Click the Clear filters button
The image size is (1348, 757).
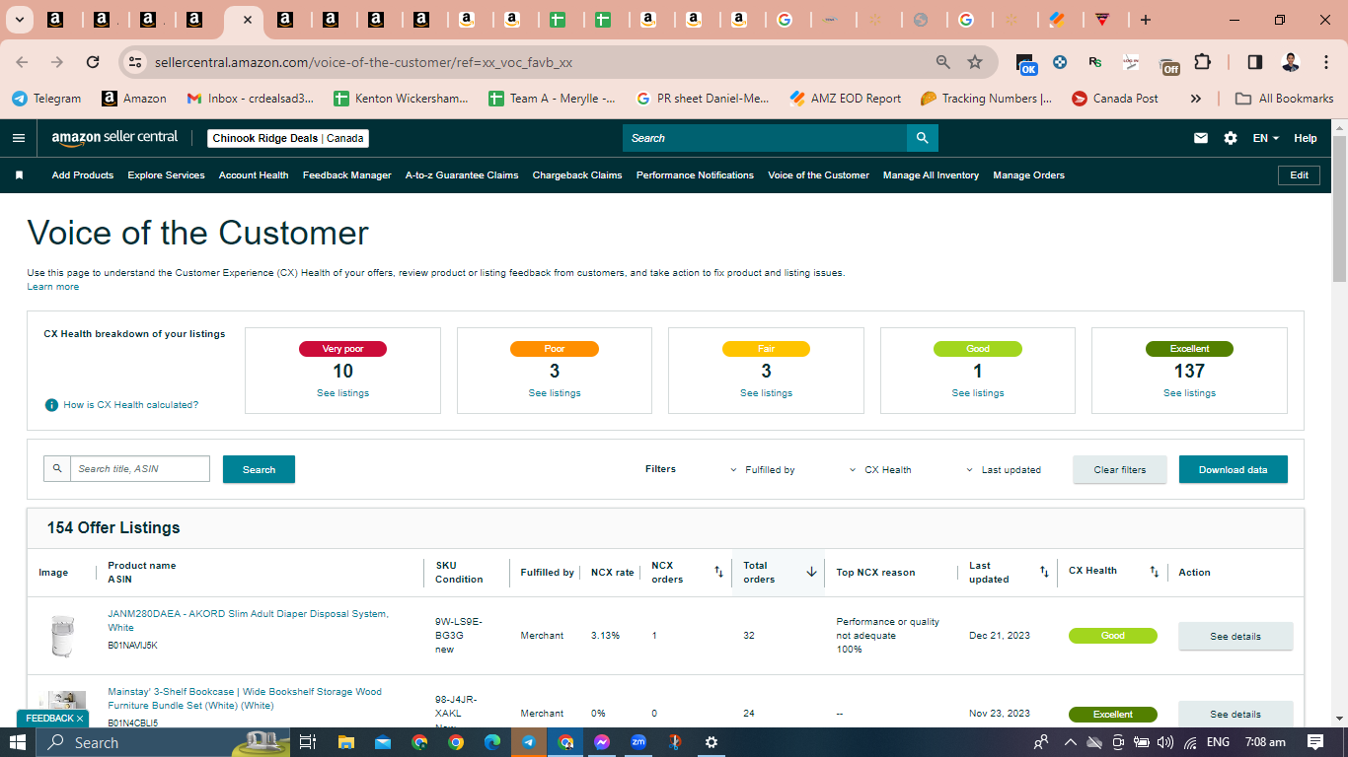(x=1120, y=469)
